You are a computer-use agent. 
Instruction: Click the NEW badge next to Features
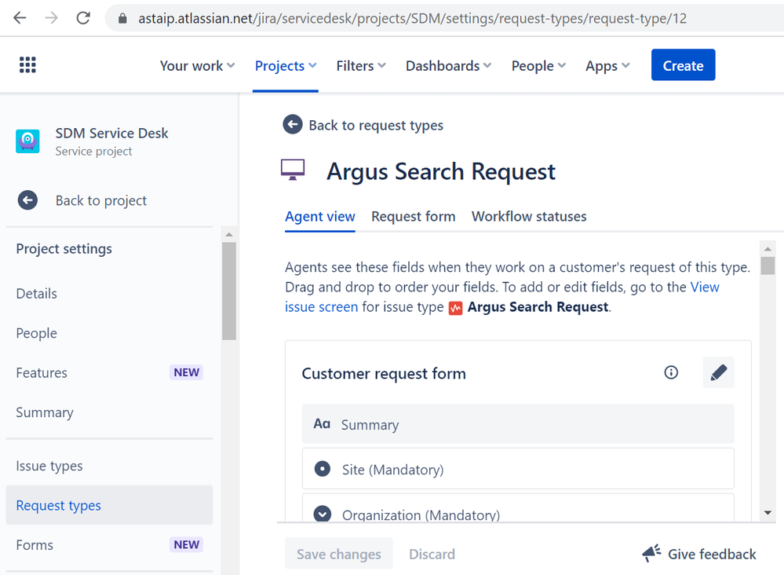pos(187,372)
